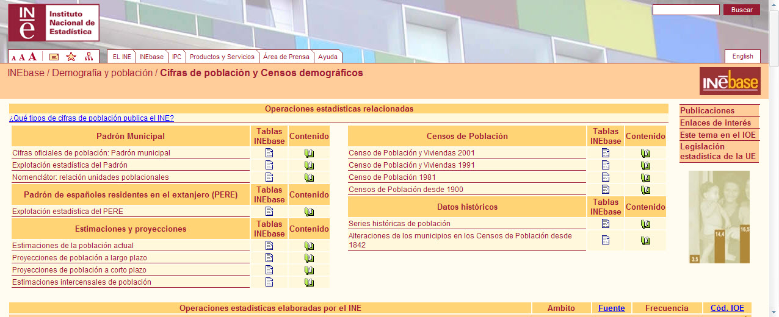Screen dimensions: 779x317
Task: Open tables icon for Censo 1991
Action: pyautogui.click(x=606, y=165)
